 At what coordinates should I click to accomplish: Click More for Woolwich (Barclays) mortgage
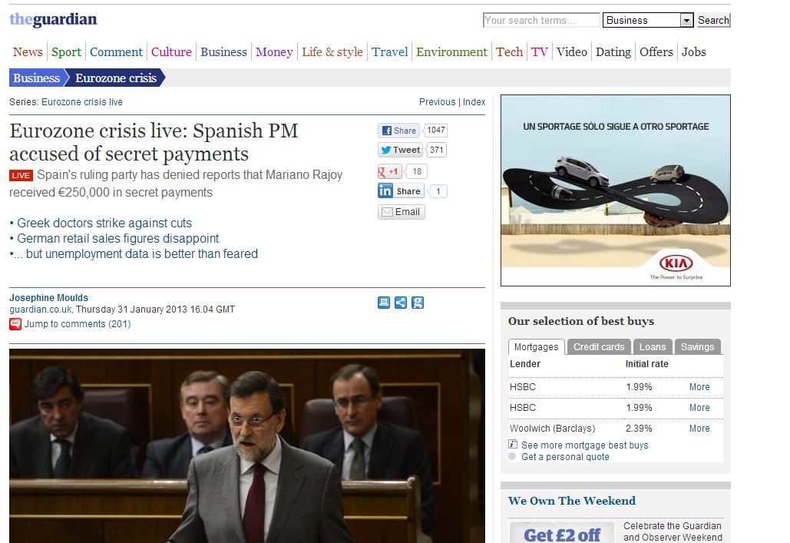(699, 429)
